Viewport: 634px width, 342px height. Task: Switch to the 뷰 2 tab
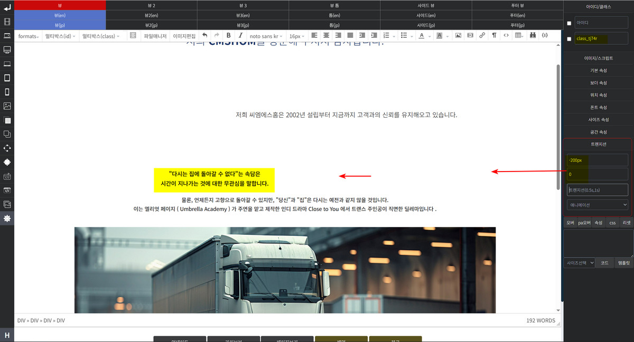tap(152, 5)
